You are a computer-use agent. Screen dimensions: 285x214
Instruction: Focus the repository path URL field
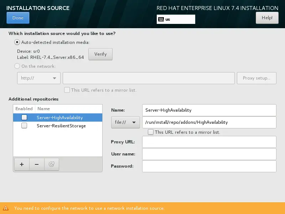click(x=209, y=122)
